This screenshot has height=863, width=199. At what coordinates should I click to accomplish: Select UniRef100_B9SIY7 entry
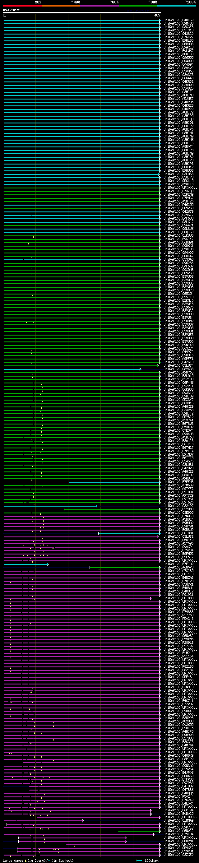point(178,239)
